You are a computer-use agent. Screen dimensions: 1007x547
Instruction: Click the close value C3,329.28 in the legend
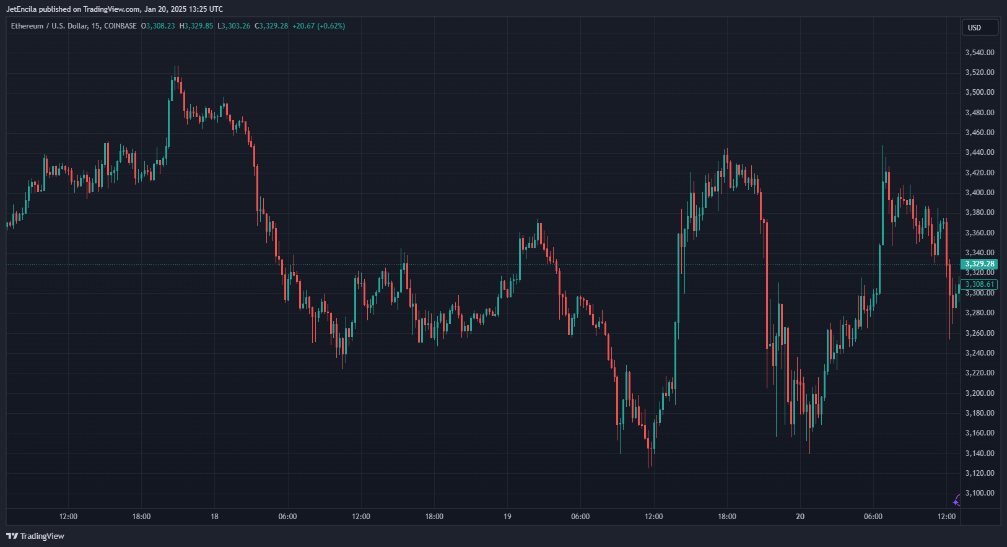[x=271, y=26]
